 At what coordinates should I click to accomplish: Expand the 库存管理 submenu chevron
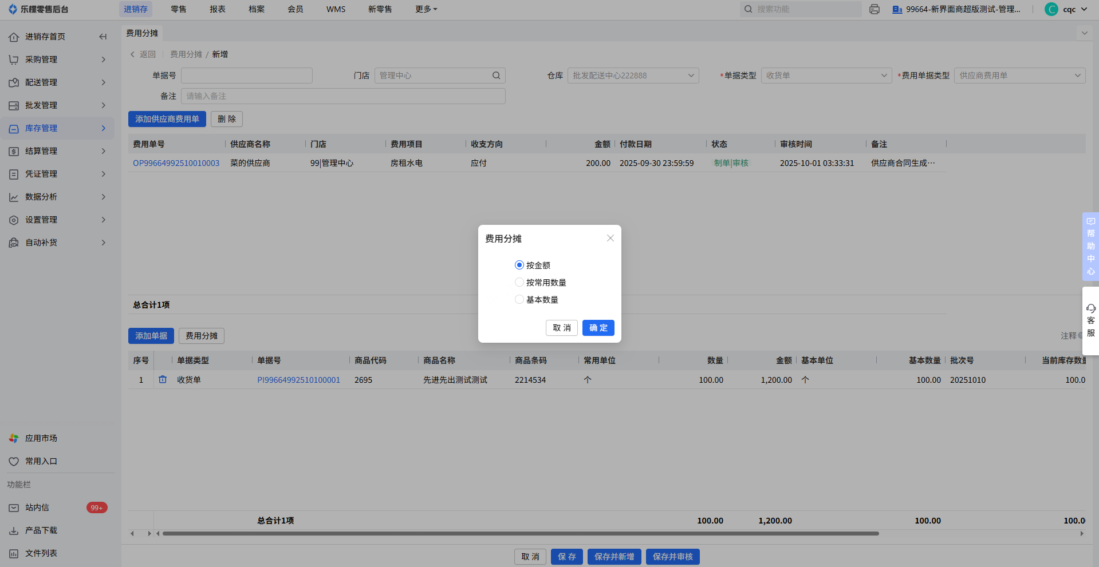104,128
